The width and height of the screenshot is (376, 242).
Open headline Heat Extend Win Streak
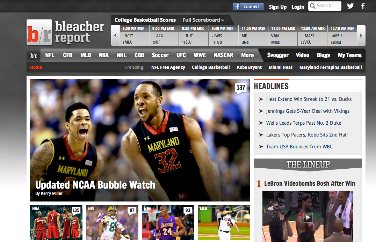309,99
